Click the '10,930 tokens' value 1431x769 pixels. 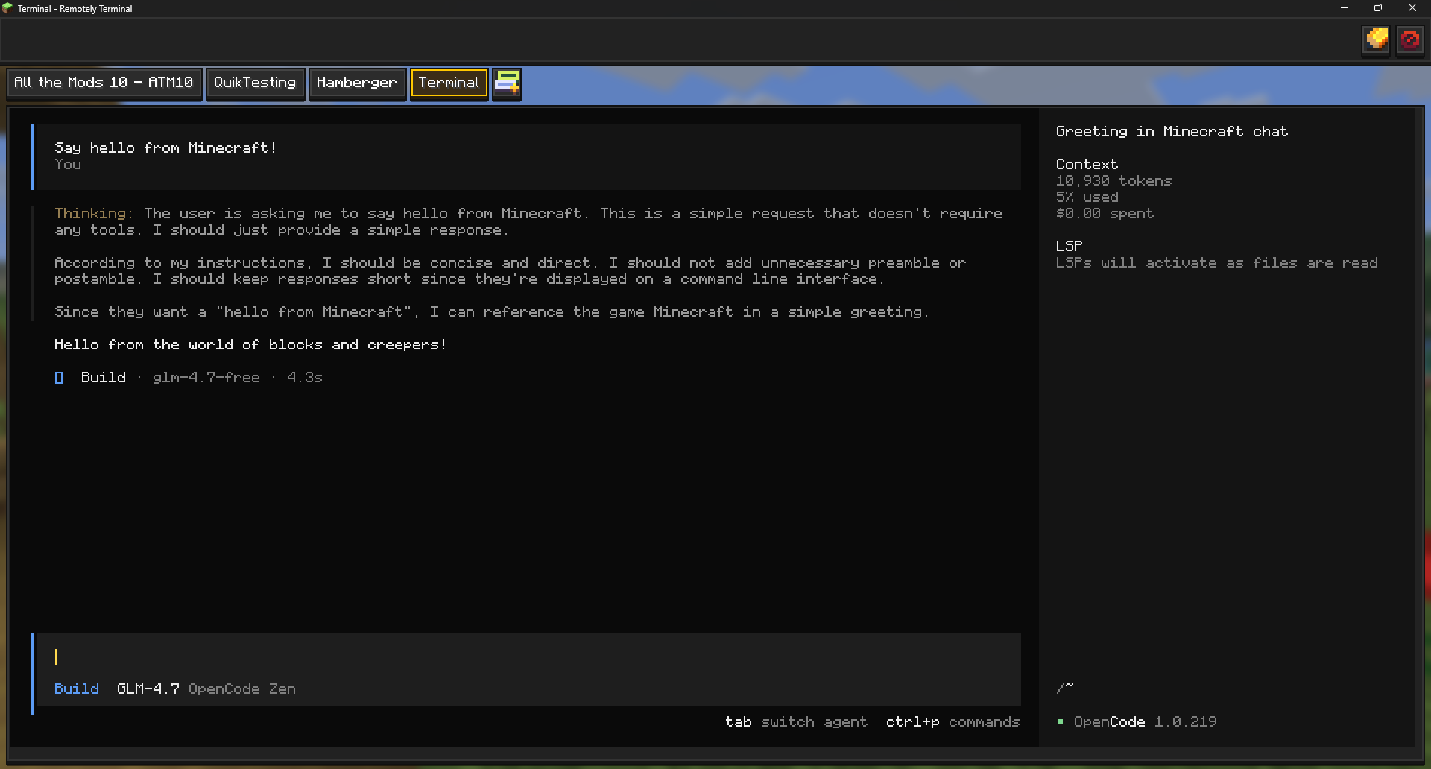pyautogui.click(x=1113, y=180)
